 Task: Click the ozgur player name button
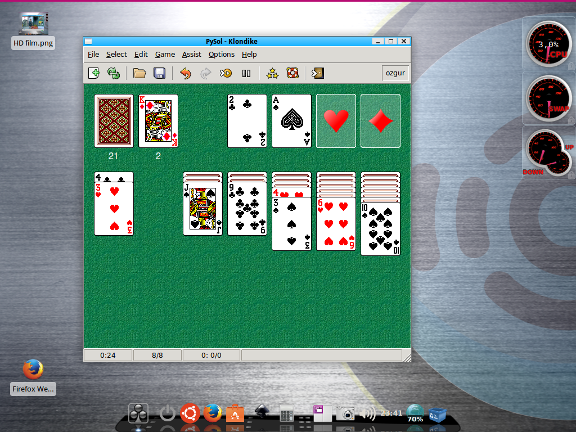tap(394, 73)
